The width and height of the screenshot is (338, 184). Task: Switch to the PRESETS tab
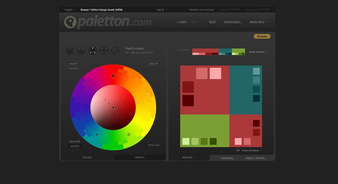coord(140,157)
